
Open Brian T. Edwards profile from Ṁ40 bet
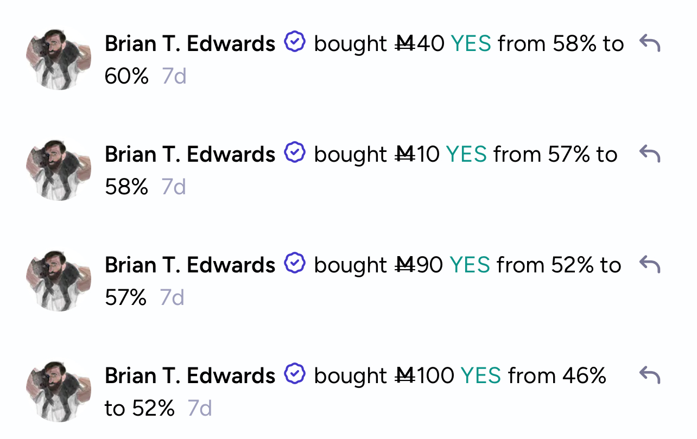click(190, 43)
